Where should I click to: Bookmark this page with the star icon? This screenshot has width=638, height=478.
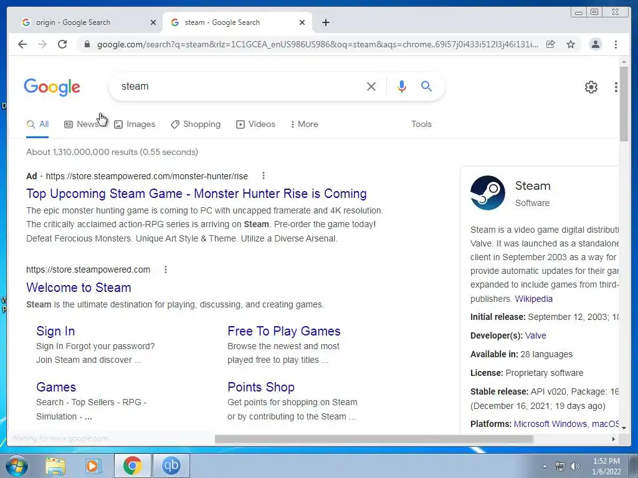click(x=571, y=44)
